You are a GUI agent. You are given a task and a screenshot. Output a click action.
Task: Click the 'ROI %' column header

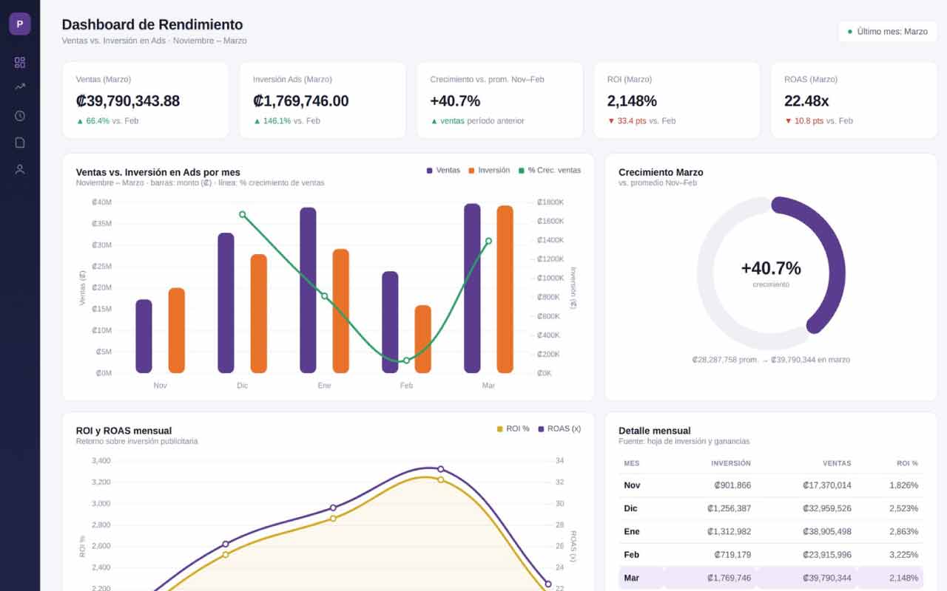[x=907, y=463]
